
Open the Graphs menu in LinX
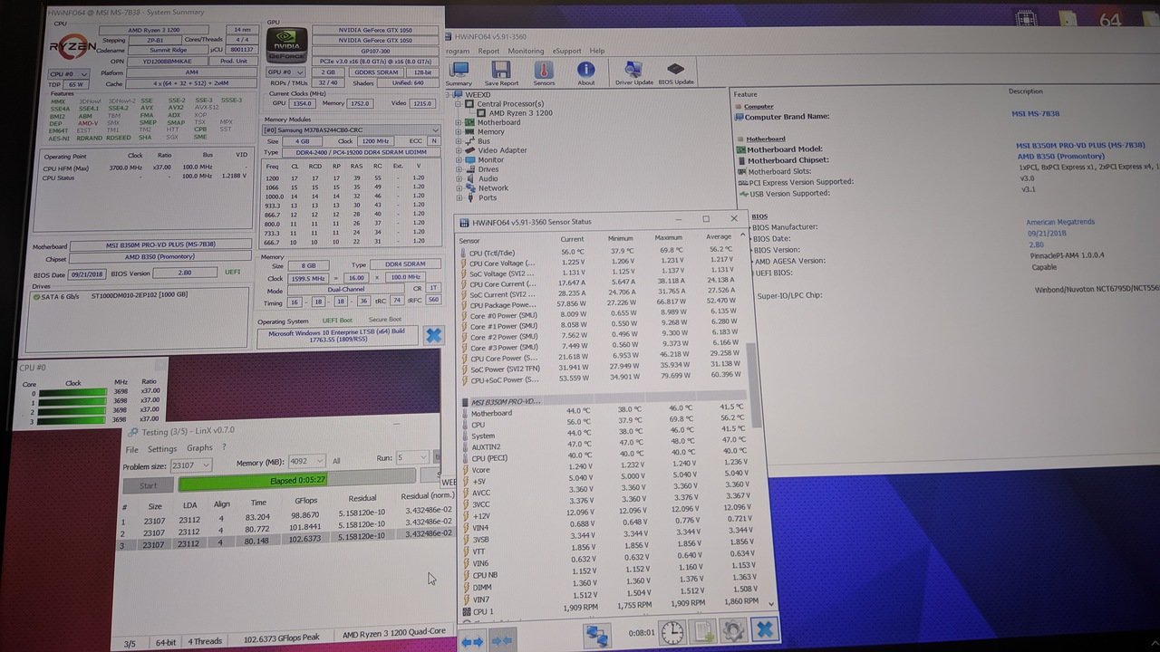tap(199, 448)
